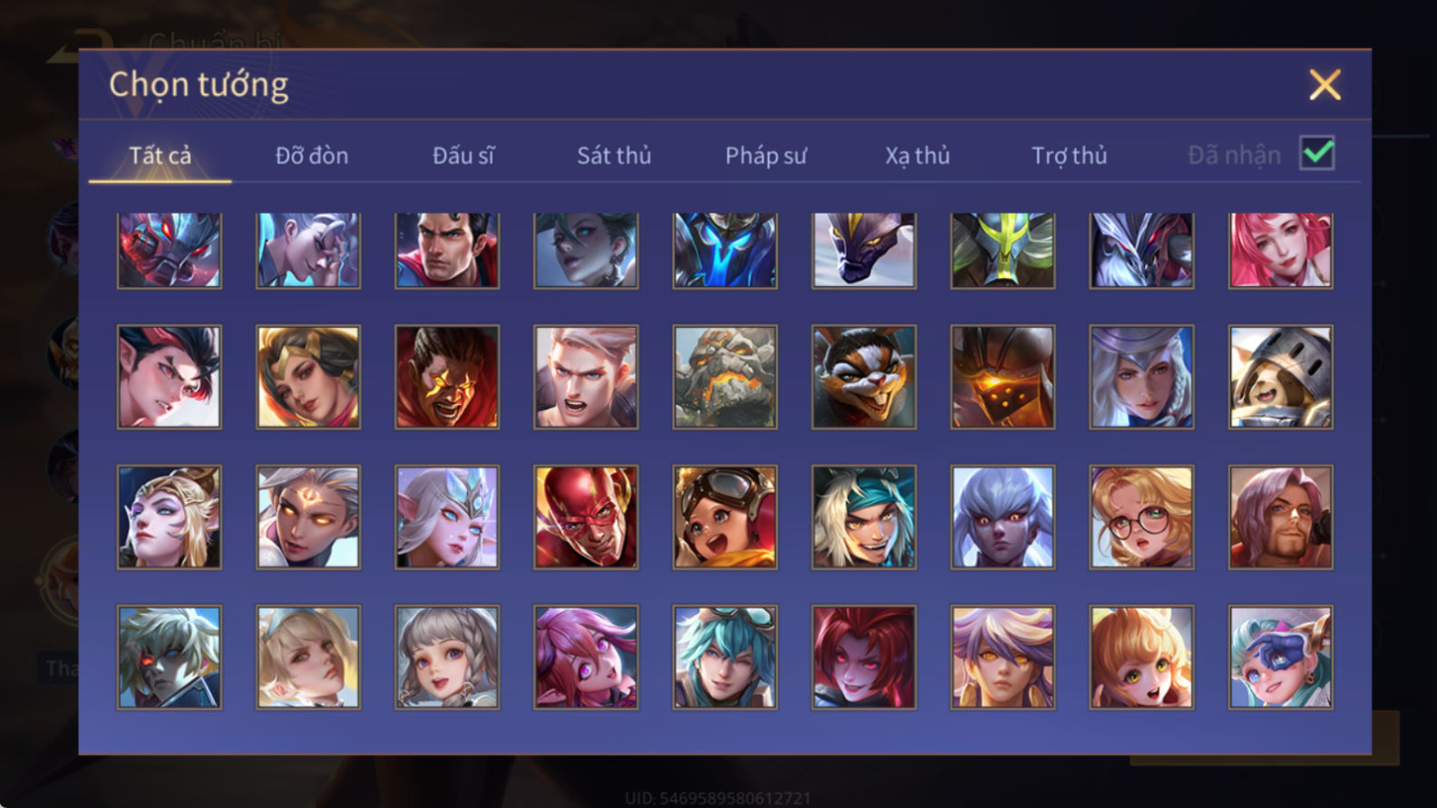Pick the girl with round glasses hero
The image size is (1437, 808).
click(1141, 517)
